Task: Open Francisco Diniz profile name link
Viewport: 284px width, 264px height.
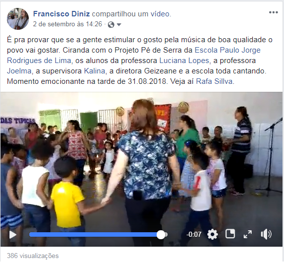Action: pos(61,14)
